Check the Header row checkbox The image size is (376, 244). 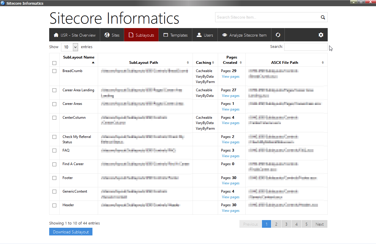pos(54,205)
